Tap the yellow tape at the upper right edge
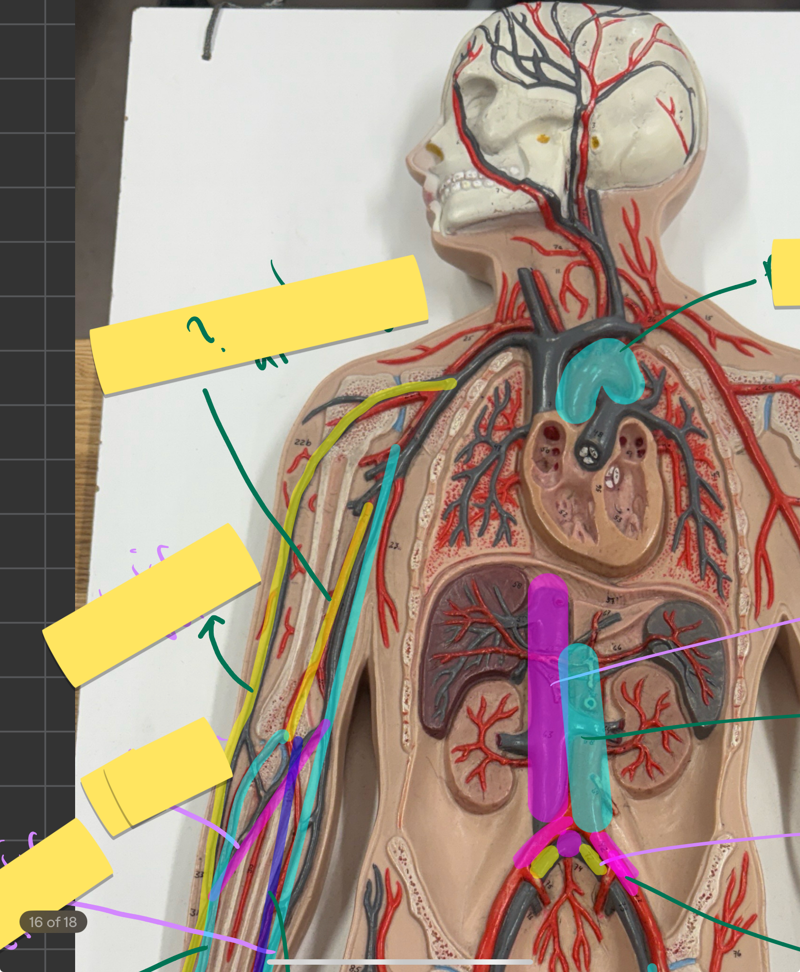The width and height of the screenshot is (800, 972). click(x=786, y=273)
